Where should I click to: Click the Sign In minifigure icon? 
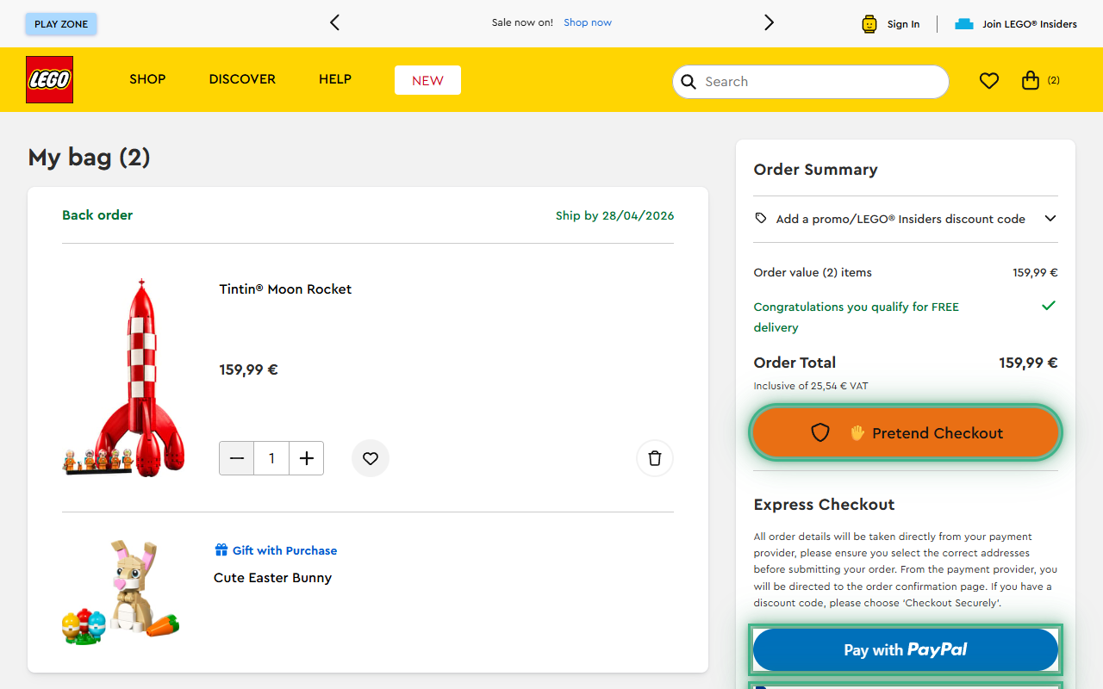869,24
